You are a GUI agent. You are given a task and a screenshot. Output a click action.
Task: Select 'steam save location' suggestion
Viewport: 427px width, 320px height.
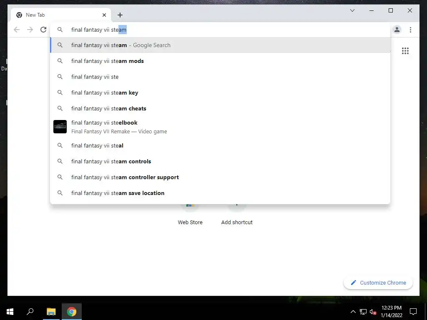tap(220, 193)
